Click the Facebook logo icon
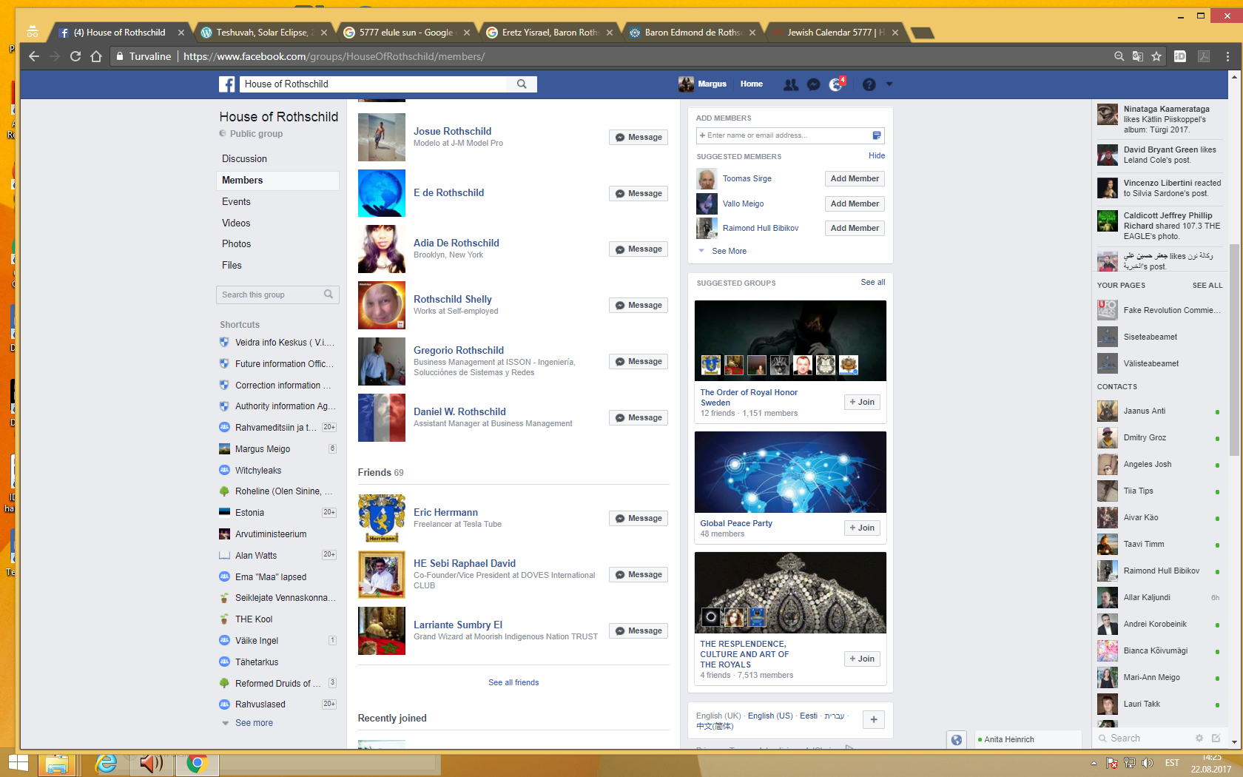 [x=227, y=84]
